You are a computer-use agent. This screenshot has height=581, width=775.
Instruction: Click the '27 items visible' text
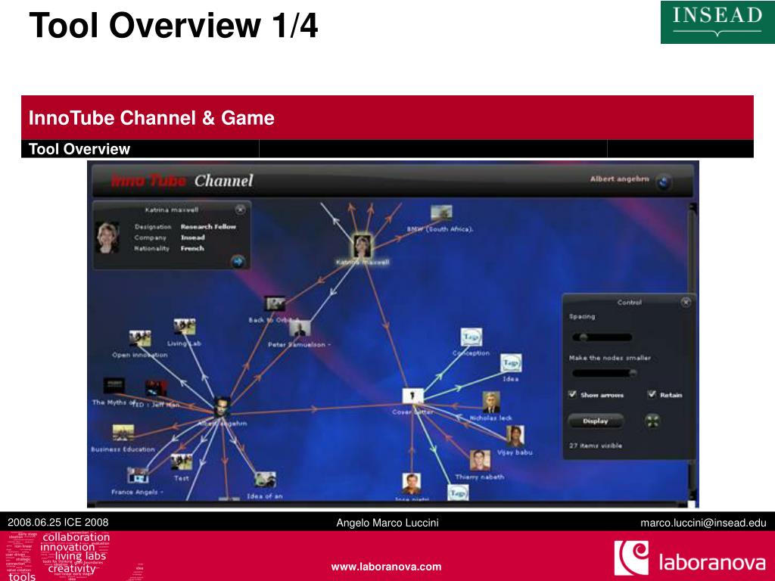(x=596, y=446)
